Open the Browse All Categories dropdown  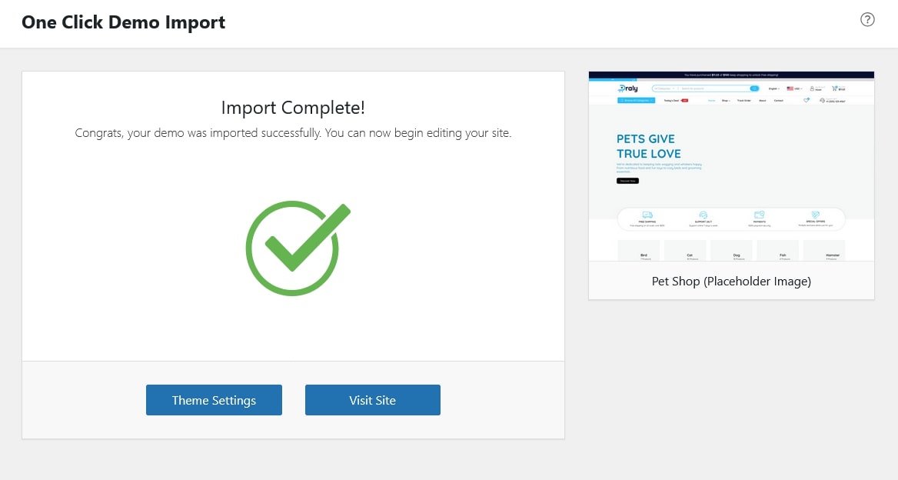click(x=637, y=100)
